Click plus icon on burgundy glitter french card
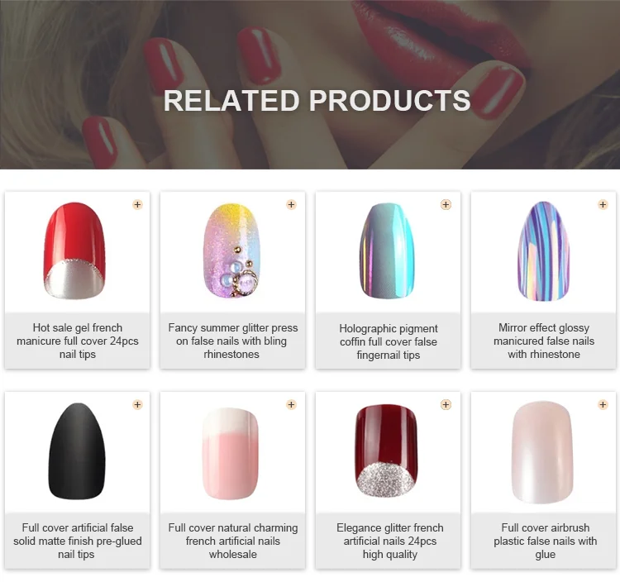620x582 pixels. (x=446, y=404)
